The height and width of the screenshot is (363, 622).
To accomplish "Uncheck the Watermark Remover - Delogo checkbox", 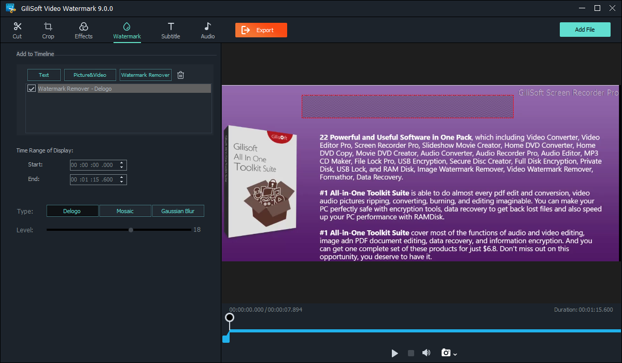I will tap(32, 89).
